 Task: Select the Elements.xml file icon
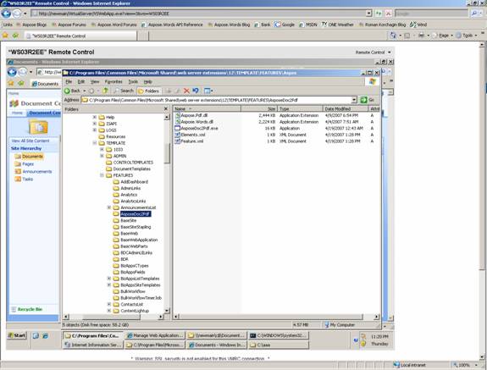tap(178, 135)
